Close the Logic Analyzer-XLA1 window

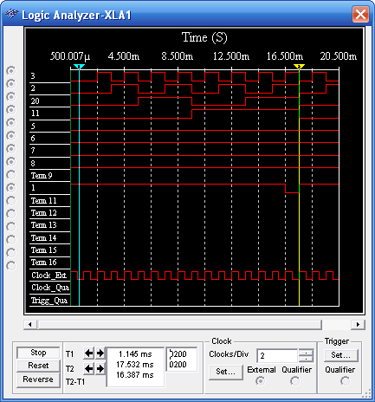click(360, 14)
